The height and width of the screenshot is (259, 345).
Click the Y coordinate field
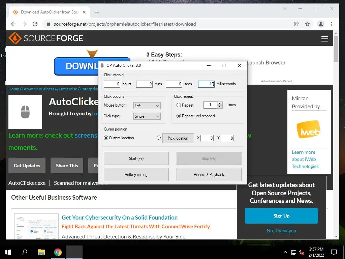pyautogui.click(x=227, y=138)
